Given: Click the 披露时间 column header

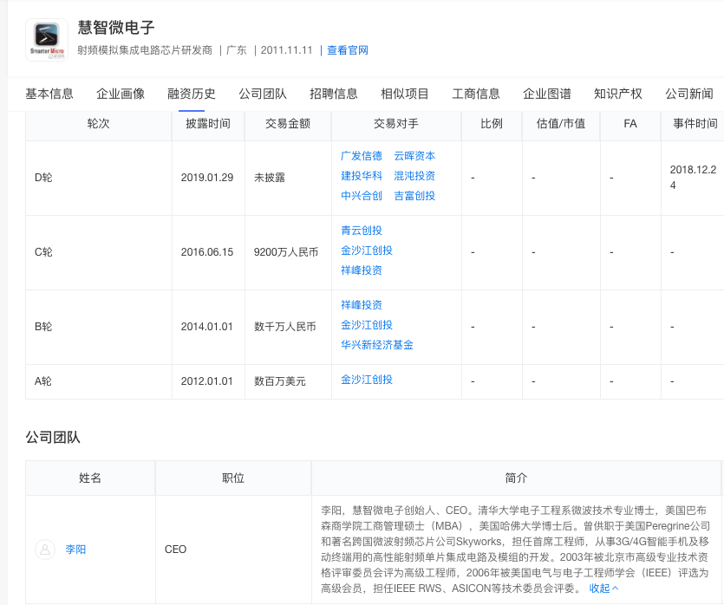Looking at the screenshot, I should click(x=208, y=124).
